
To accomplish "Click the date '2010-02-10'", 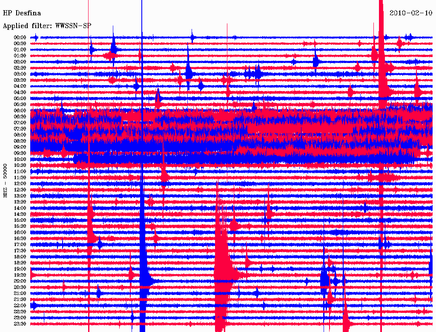I will pyautogui.click(x=411, y=13).
